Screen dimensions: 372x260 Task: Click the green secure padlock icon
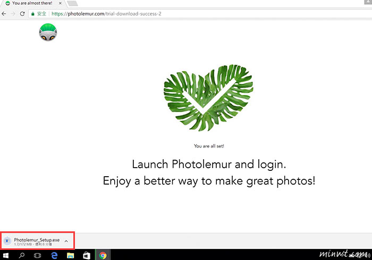[x=33, y=14]
